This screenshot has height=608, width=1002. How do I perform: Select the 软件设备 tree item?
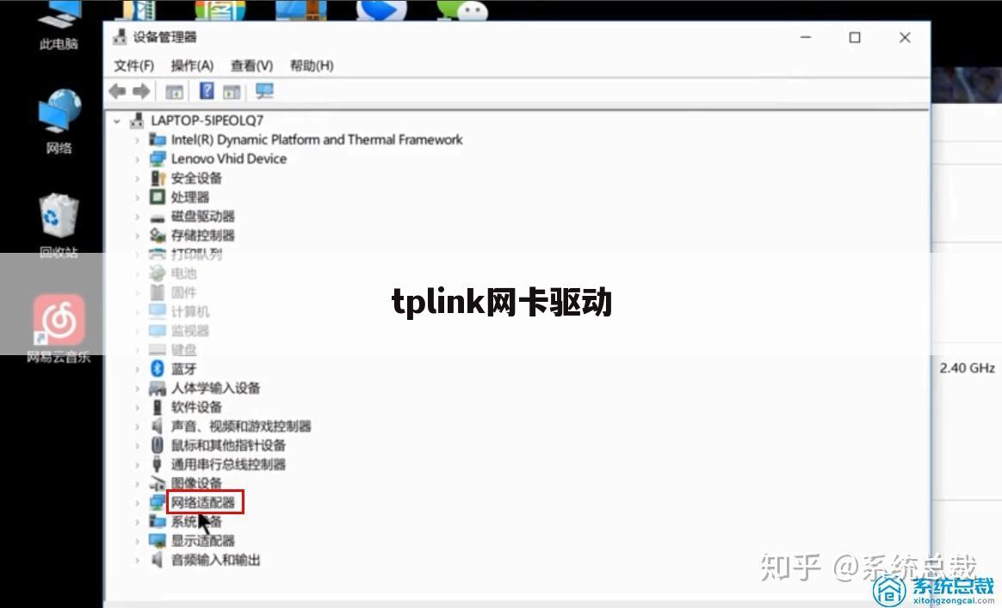[x=197, y=407]
